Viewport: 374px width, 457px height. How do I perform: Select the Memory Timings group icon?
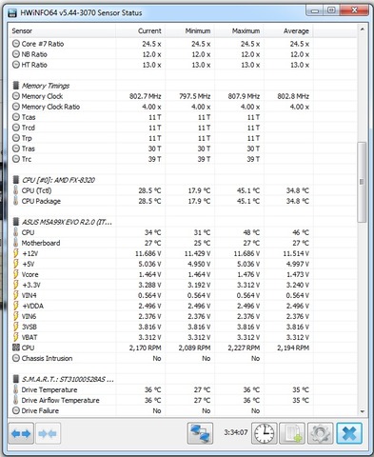[16, 86]
